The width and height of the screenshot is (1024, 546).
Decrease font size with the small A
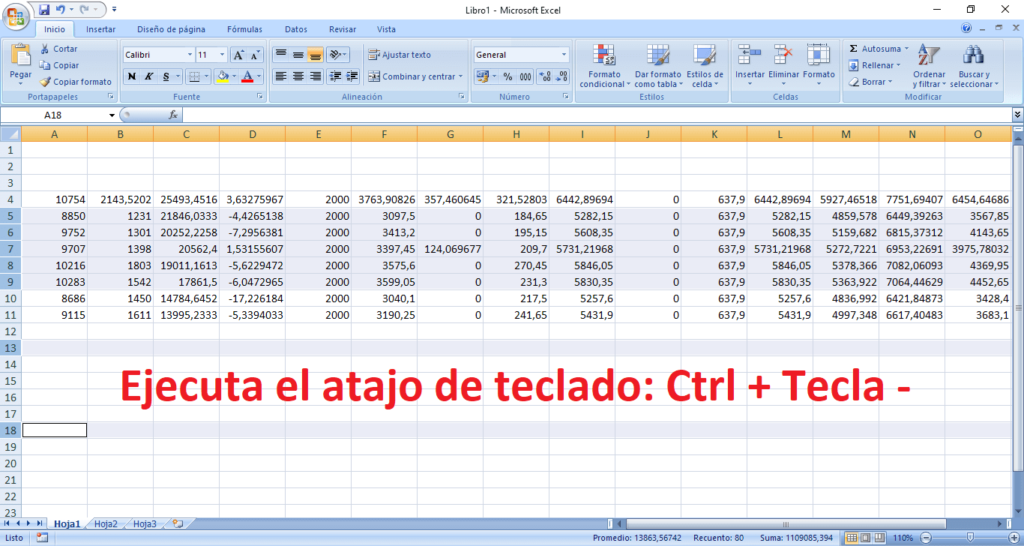click(255, 55)
